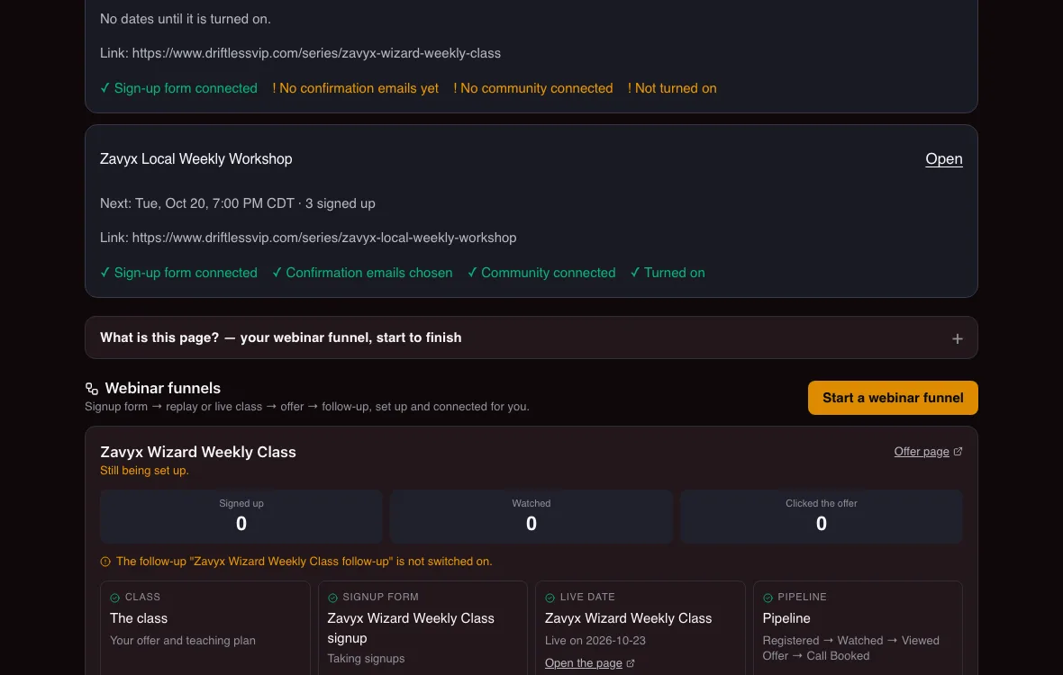Expand the 'What is this page?' plus icon
This screenshot has height=675, width=1063.
click(x=957, y=338)
